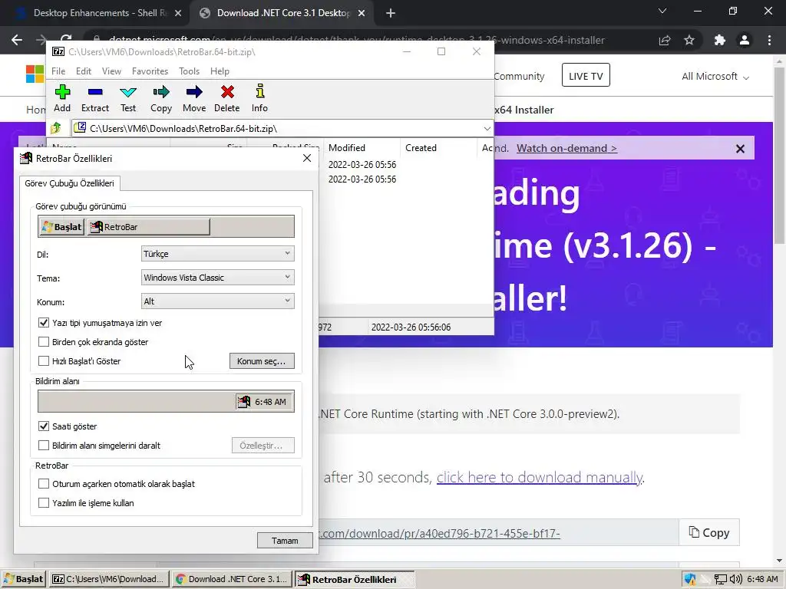Dismiss the purple banner with the X
Screen dimensions: 786x589
[x=740, y=149]
